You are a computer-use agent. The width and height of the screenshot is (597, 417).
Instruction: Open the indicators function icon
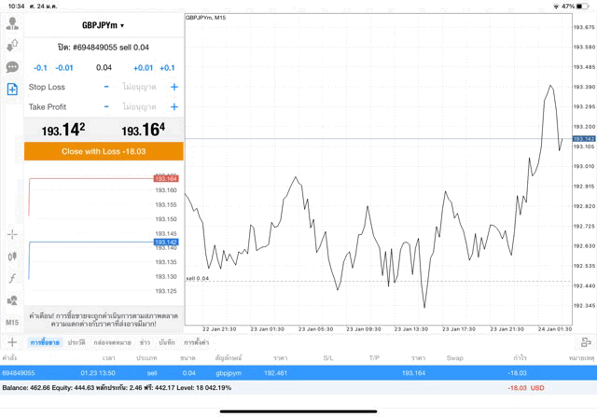coord(12,278)
